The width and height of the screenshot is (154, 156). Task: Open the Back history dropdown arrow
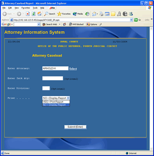[14, 14]
